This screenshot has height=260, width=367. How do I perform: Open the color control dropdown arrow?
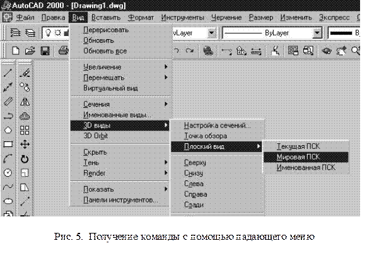click(212, 33)
